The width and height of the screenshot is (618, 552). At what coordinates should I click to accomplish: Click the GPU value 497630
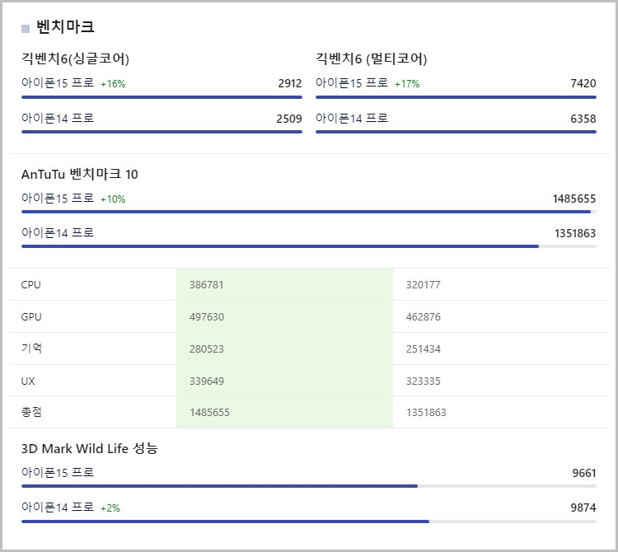click(x=207, y=316)
